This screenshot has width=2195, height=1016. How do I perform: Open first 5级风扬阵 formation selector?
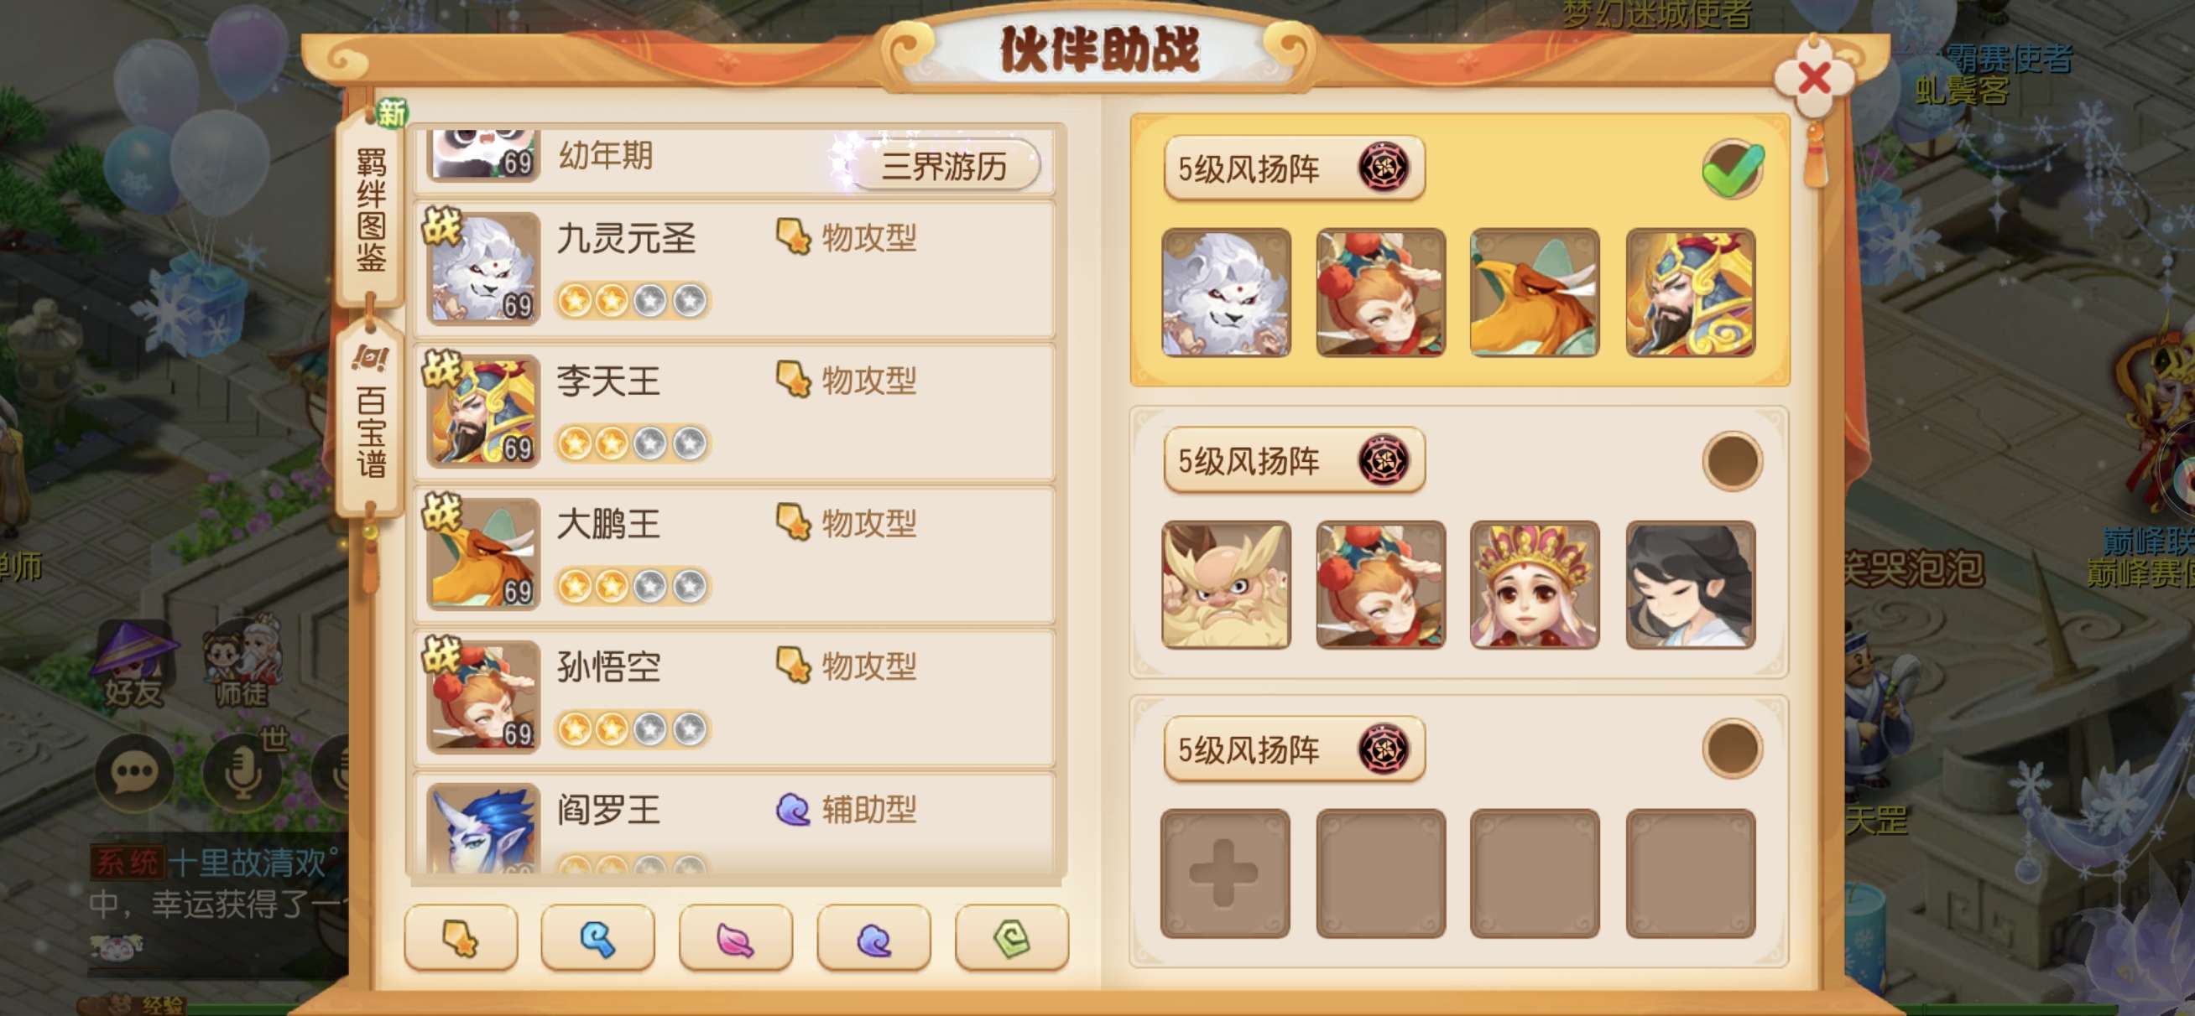coord(1294,168)
